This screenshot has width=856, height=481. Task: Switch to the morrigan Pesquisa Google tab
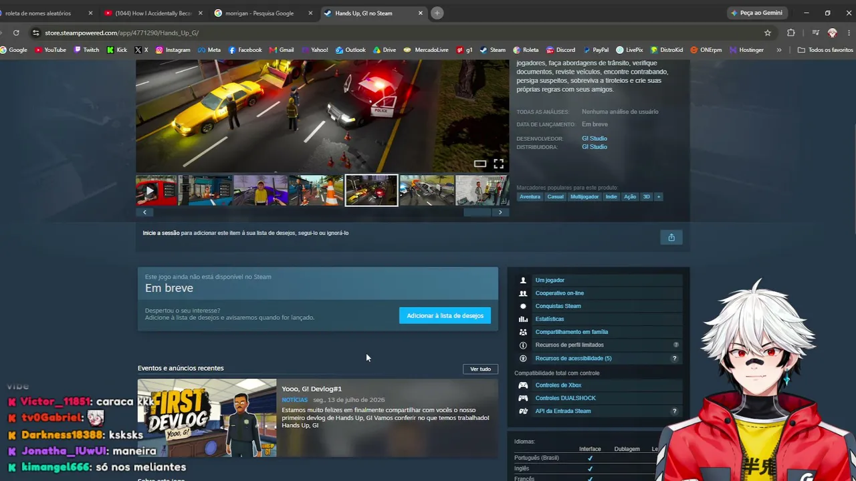(263, 13)
